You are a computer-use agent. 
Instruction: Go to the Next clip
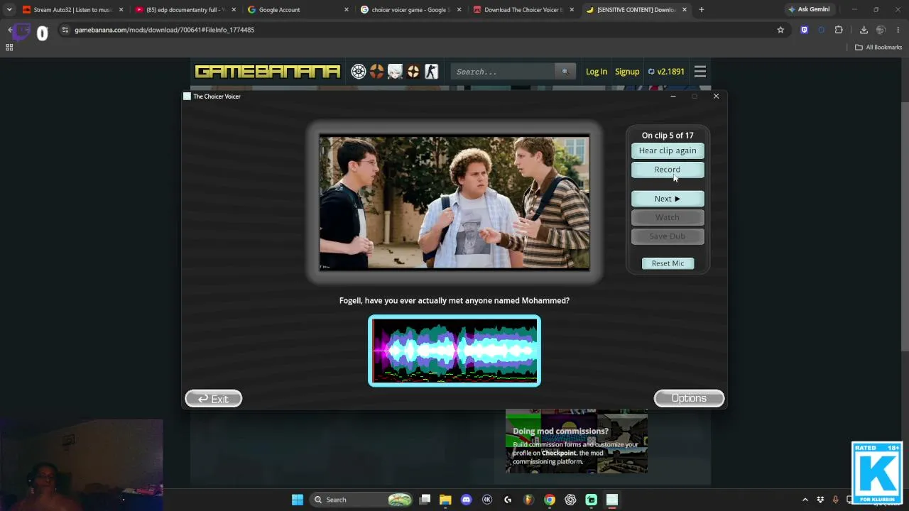tap(668, 199)
